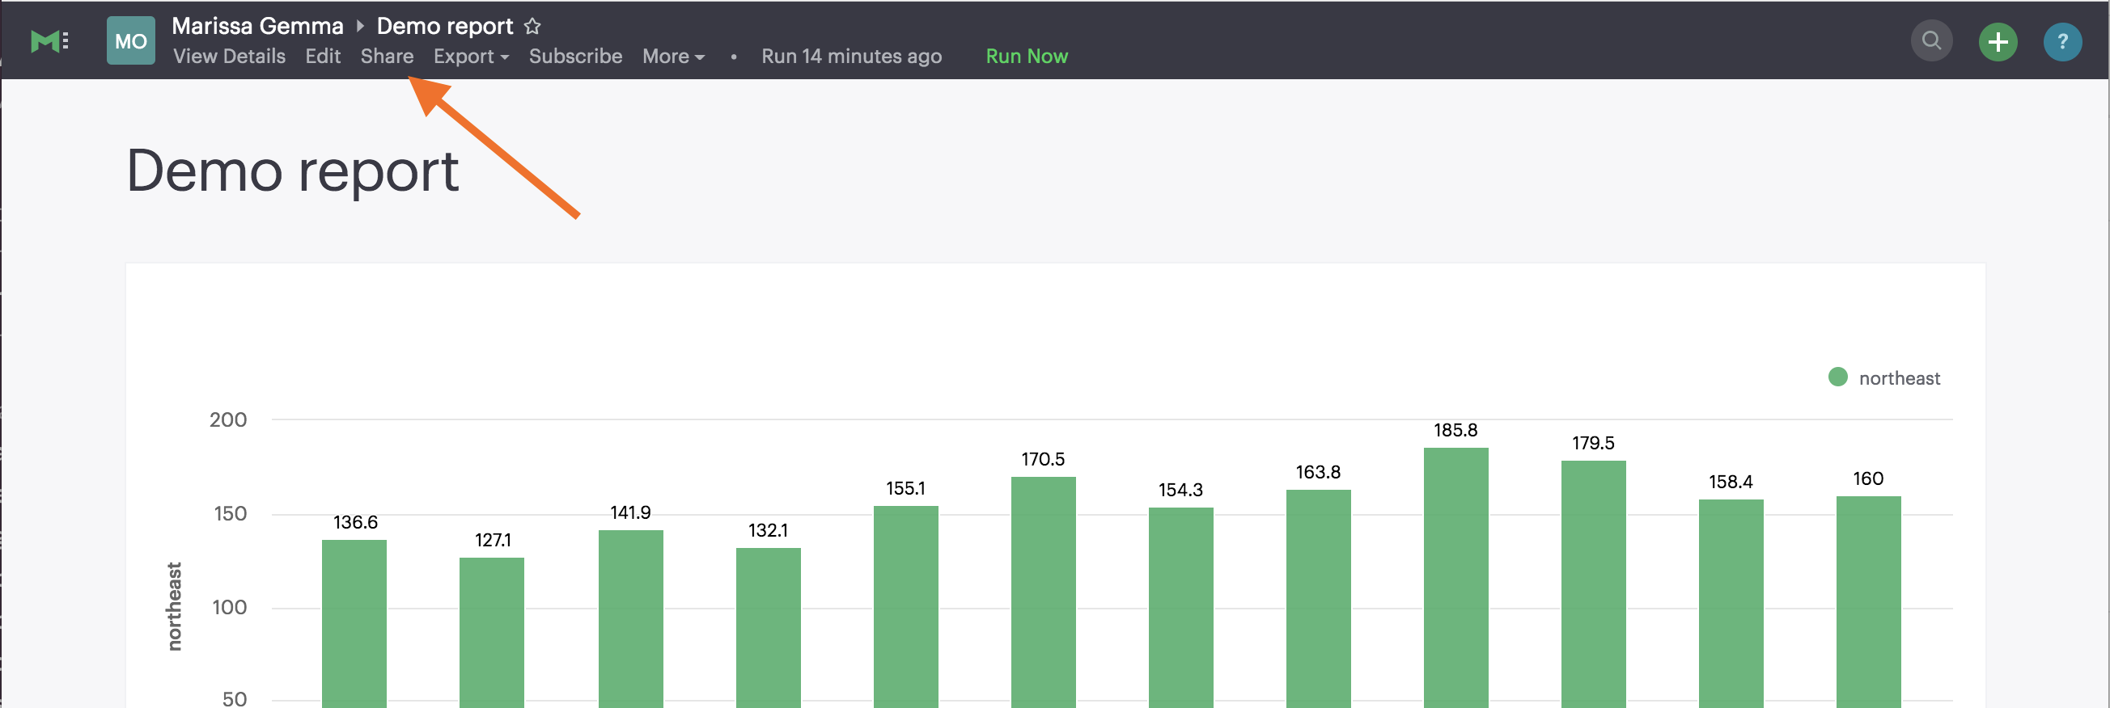2110x708 pixels.
Task: Star the Demo report as favorite
Action: (532, 26)
